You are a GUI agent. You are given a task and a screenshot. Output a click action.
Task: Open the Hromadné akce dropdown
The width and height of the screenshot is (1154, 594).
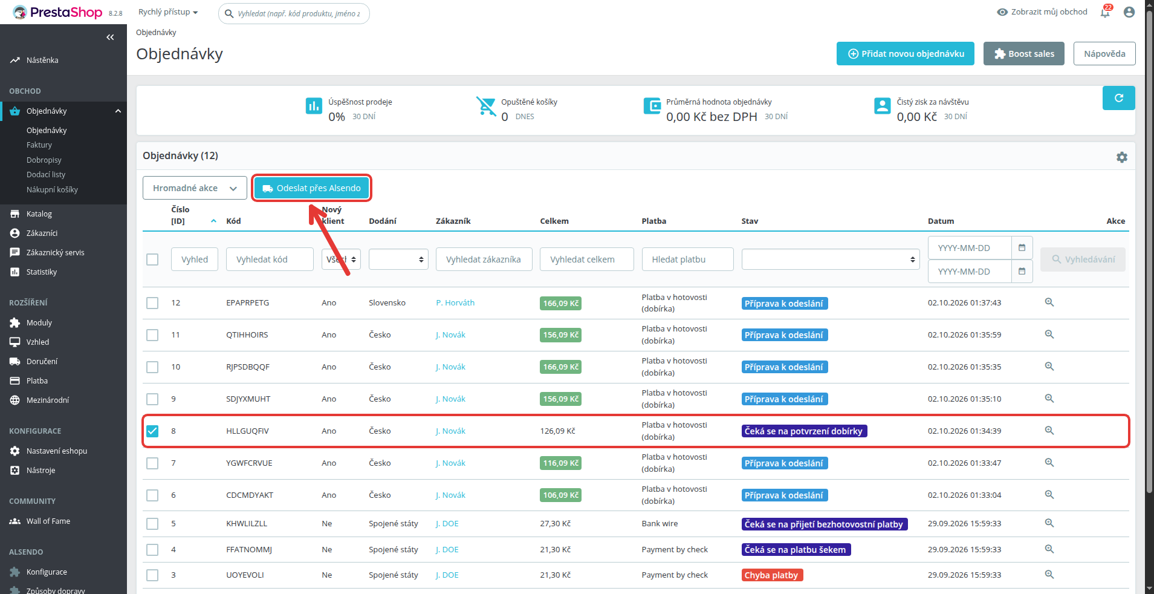click(195, 188)
